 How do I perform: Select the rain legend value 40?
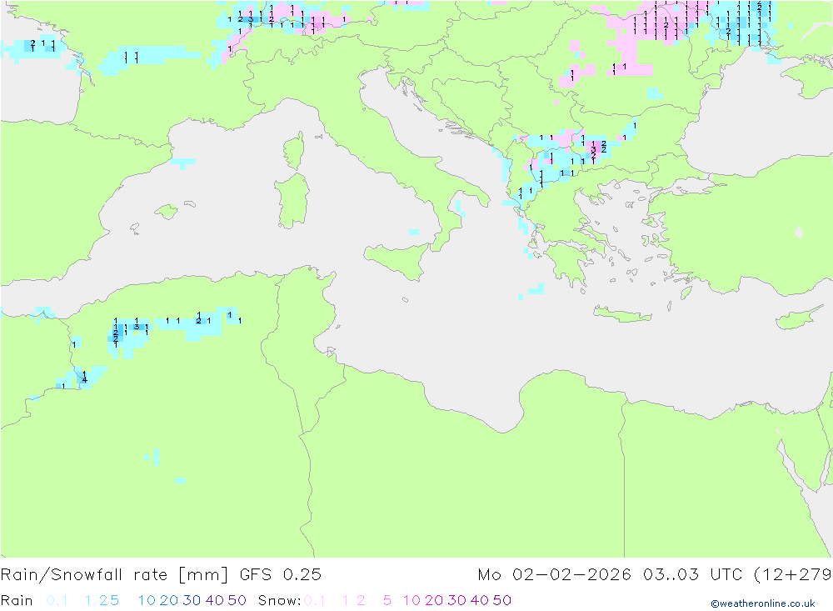tap(215, 600)
